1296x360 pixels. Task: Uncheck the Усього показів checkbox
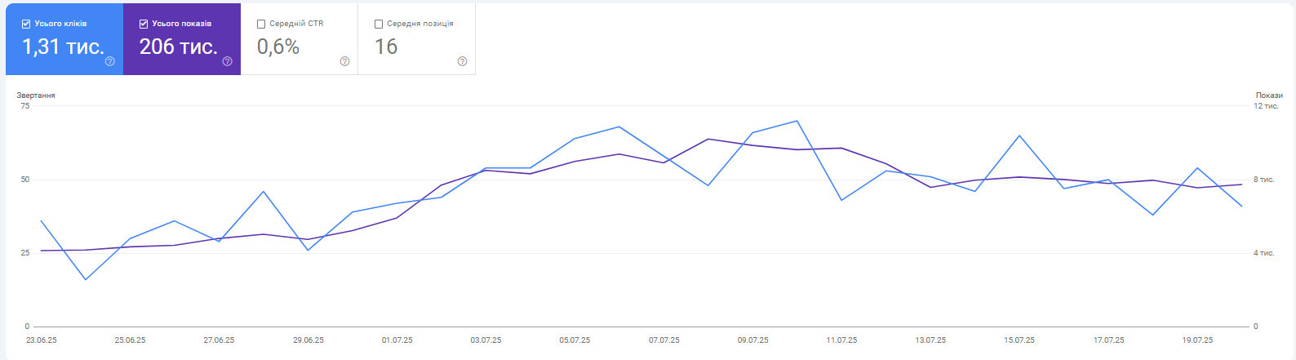144,24
